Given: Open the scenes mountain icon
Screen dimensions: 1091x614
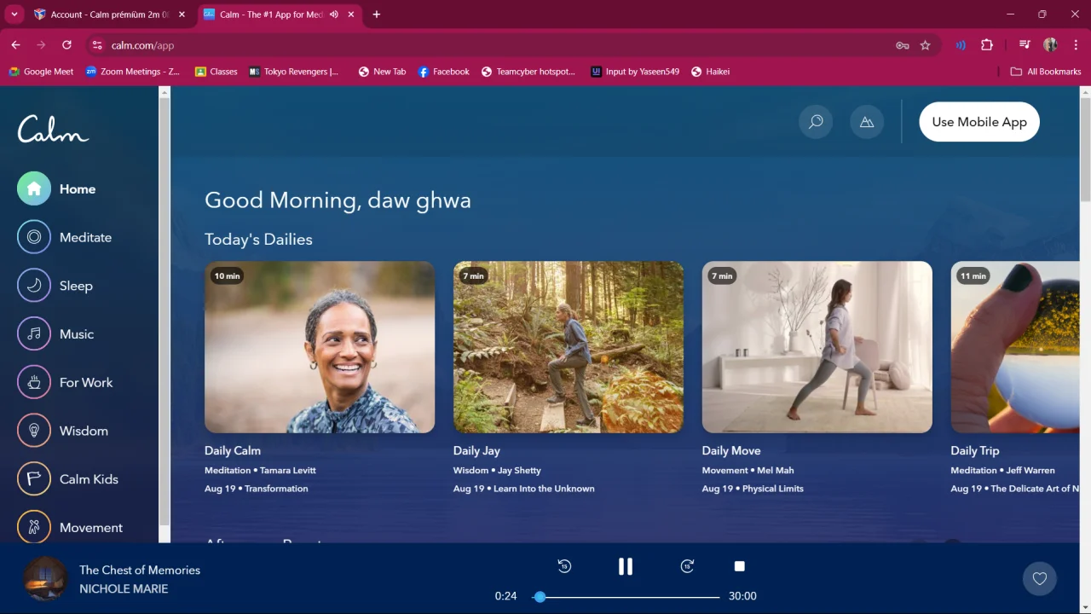Looking at the screenshot, I should (x=867, y=122).
